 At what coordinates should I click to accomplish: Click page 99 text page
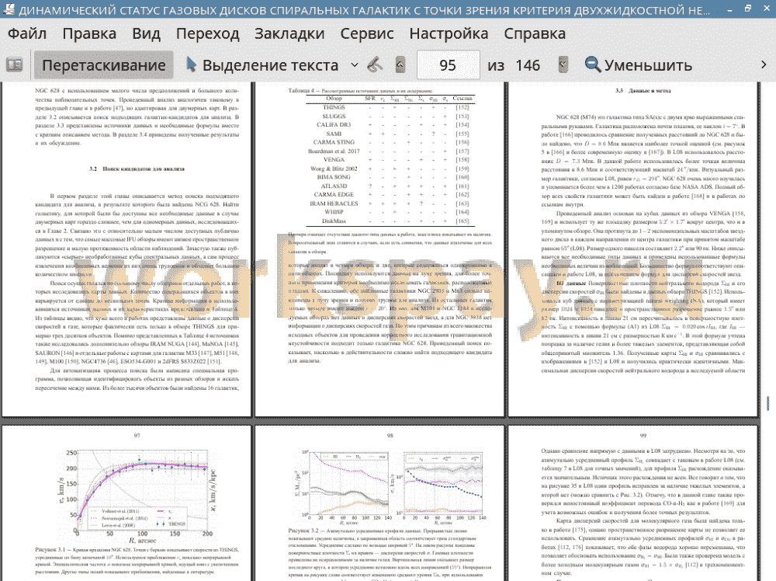click(x=633, y=503)
